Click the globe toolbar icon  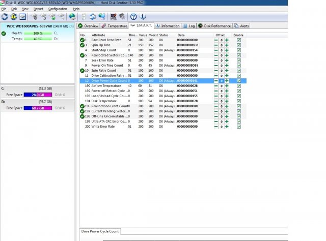click(72, 17)
